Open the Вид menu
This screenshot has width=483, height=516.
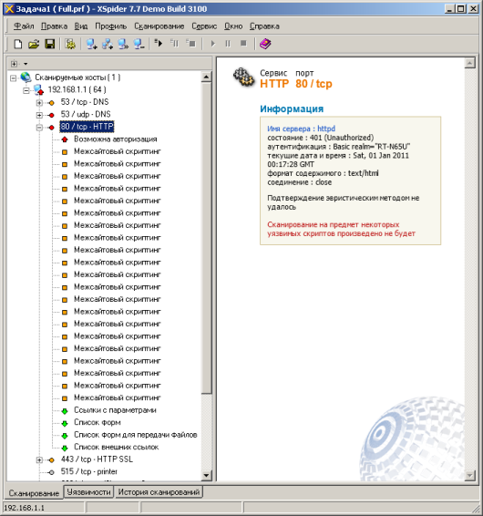(81, 26)
